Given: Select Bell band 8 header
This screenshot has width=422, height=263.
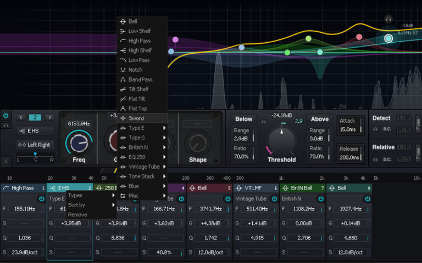Looking at the screenshot, I should (x=349, y=188).
